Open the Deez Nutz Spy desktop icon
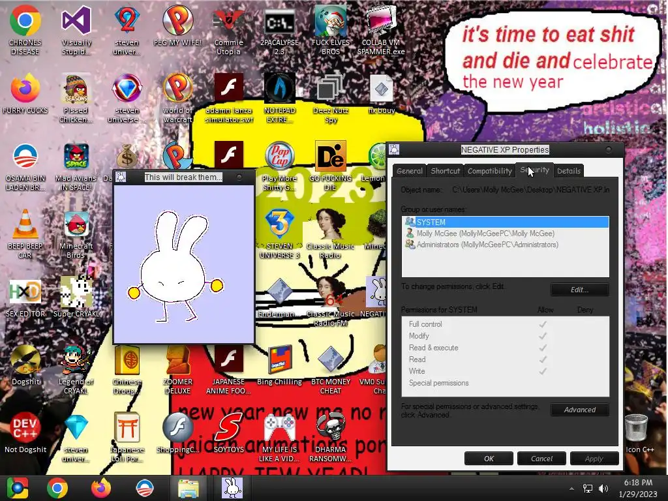Viewport: 668px width, 501px height. (x=331, y=98)
